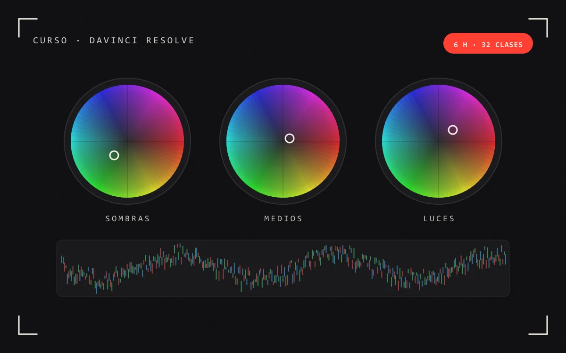This screenshot has height=353, width=566.
Task: Click the Sombras color wheel
Action: pyautogui.click(x=127, y=141)
